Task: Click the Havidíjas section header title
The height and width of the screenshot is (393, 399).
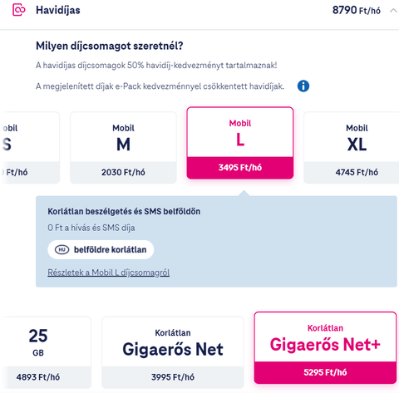Action: pyautogui.click(x=58, y=10)
